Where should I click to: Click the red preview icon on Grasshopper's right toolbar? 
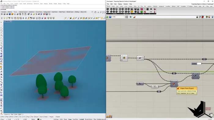pyautogui.click(x=202, y=17)
